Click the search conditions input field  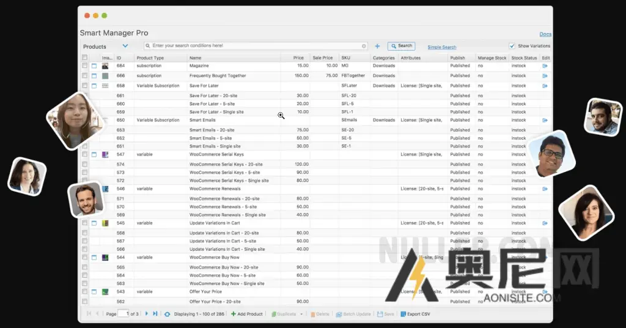coord(256,45)
